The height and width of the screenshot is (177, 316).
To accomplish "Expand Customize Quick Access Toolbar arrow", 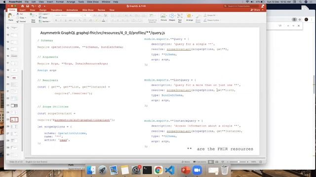I will point(44,6).
